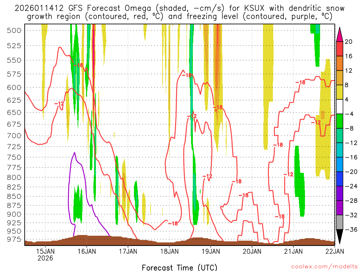
Task: Click the 750 pressure level label
Action: point(14,157)
